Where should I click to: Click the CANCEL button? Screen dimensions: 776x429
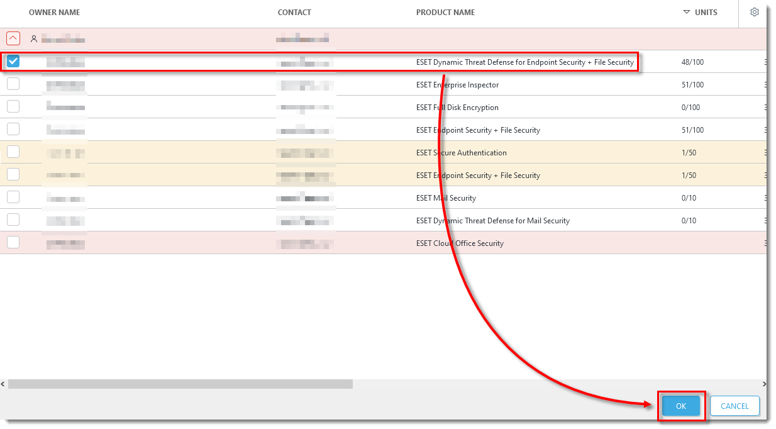[x=734, y=406]
